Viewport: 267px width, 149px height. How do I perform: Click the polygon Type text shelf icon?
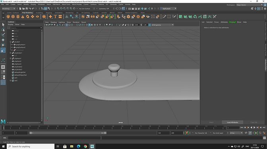tap(55, 17)
